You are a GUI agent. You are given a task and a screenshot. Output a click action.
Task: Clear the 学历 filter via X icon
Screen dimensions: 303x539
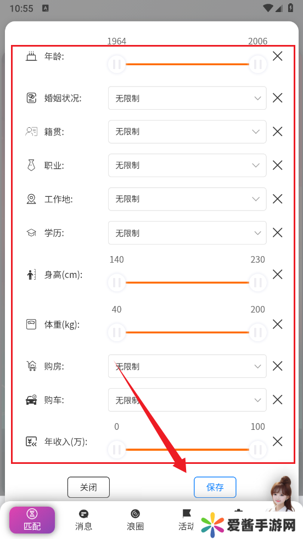point(277,232)
